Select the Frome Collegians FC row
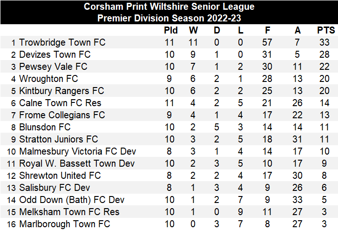Image resolution: width=338 pixels, height=230 pixels. [x=62, y=115]
